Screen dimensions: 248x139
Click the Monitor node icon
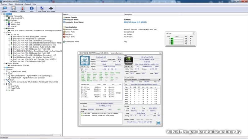(x=7, y=67)
